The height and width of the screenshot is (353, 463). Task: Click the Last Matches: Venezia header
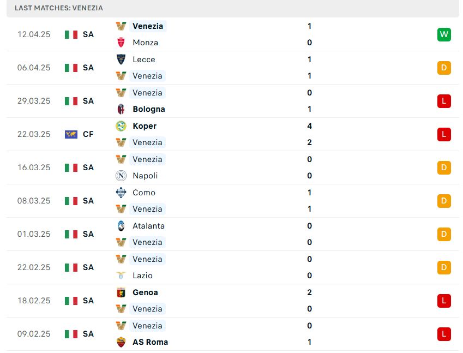click(59, 8)
